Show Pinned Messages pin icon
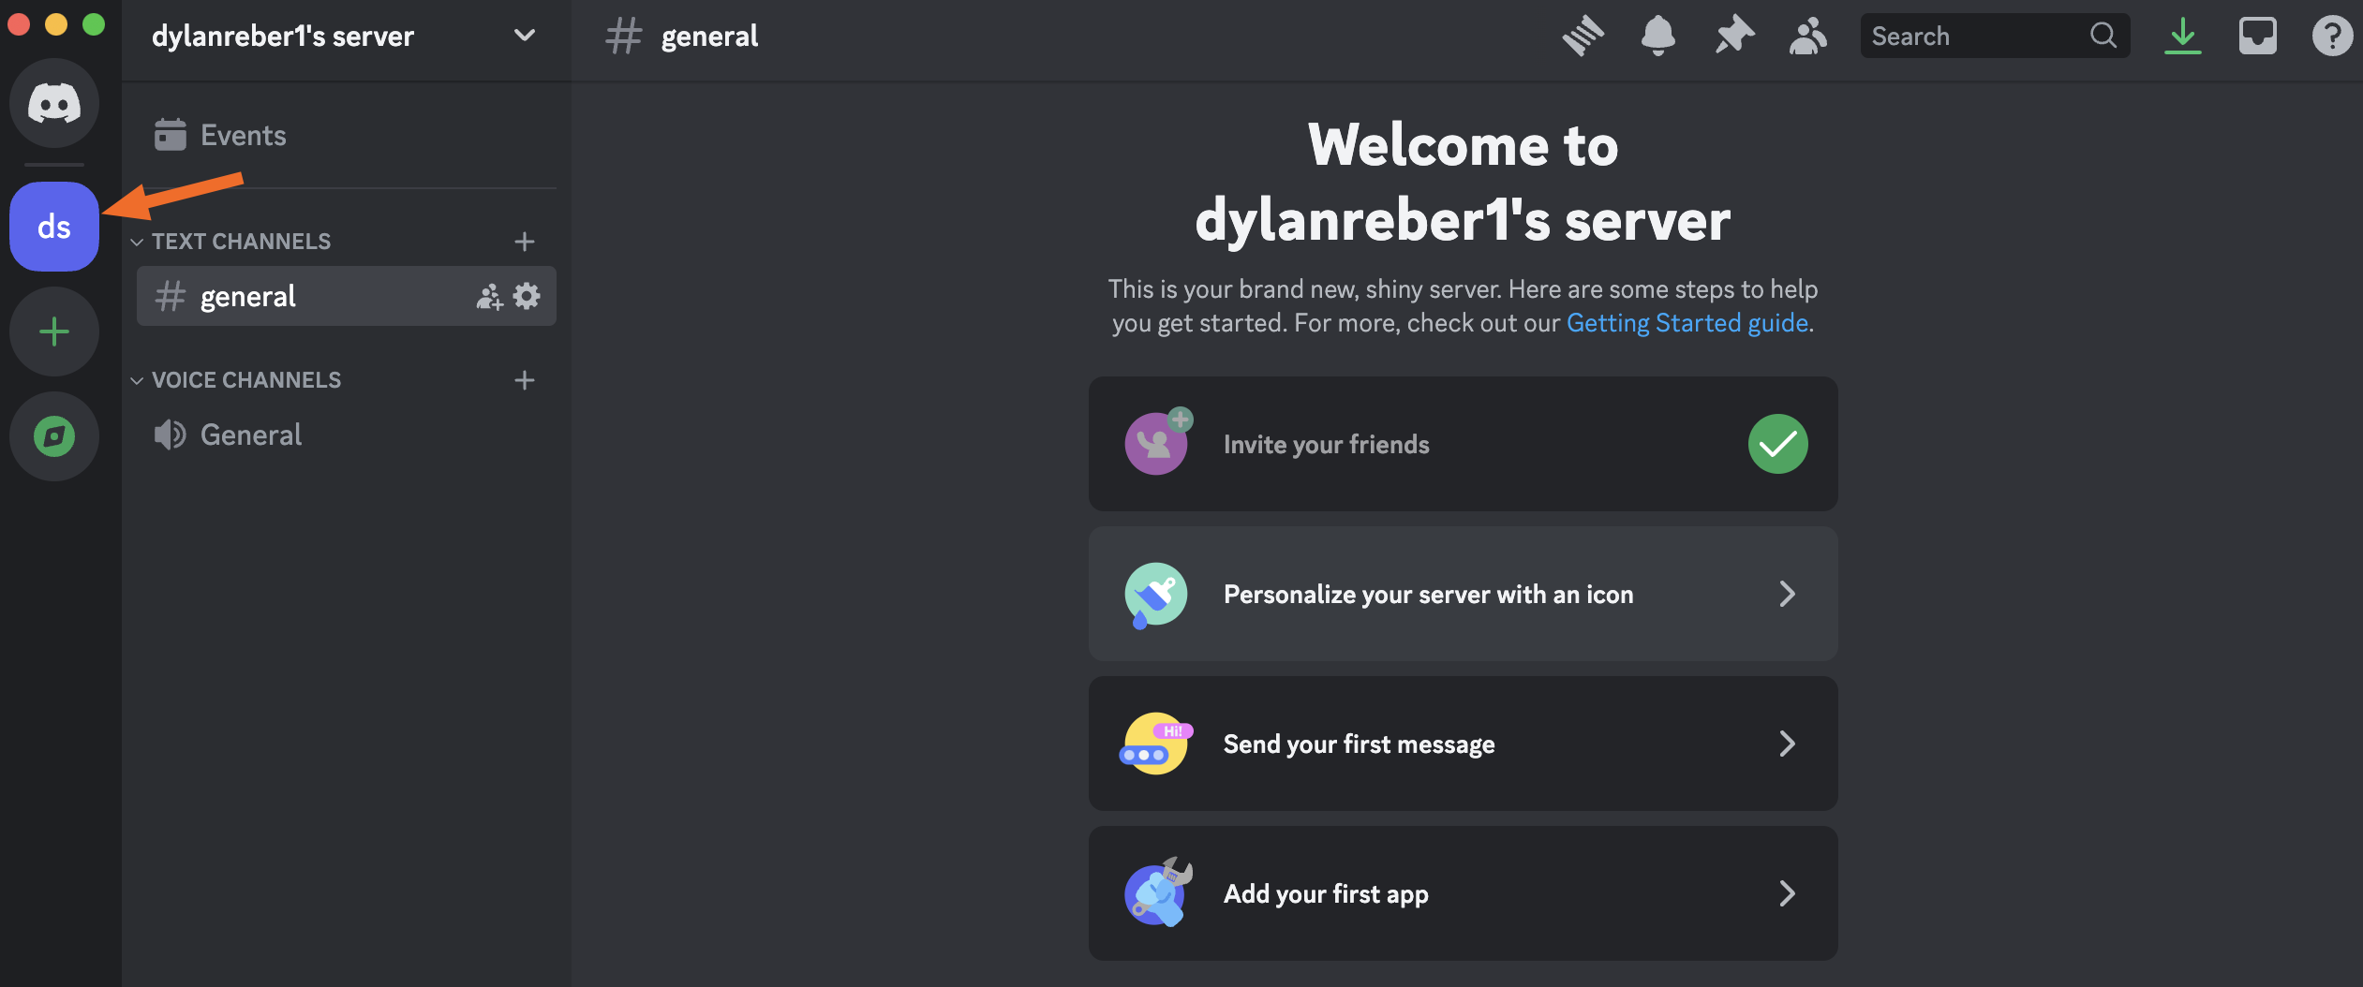 pyautogui.click(x=1734, y=37)
